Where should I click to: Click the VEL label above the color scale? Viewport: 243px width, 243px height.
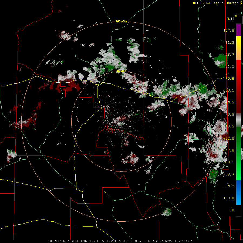point(237,16)
